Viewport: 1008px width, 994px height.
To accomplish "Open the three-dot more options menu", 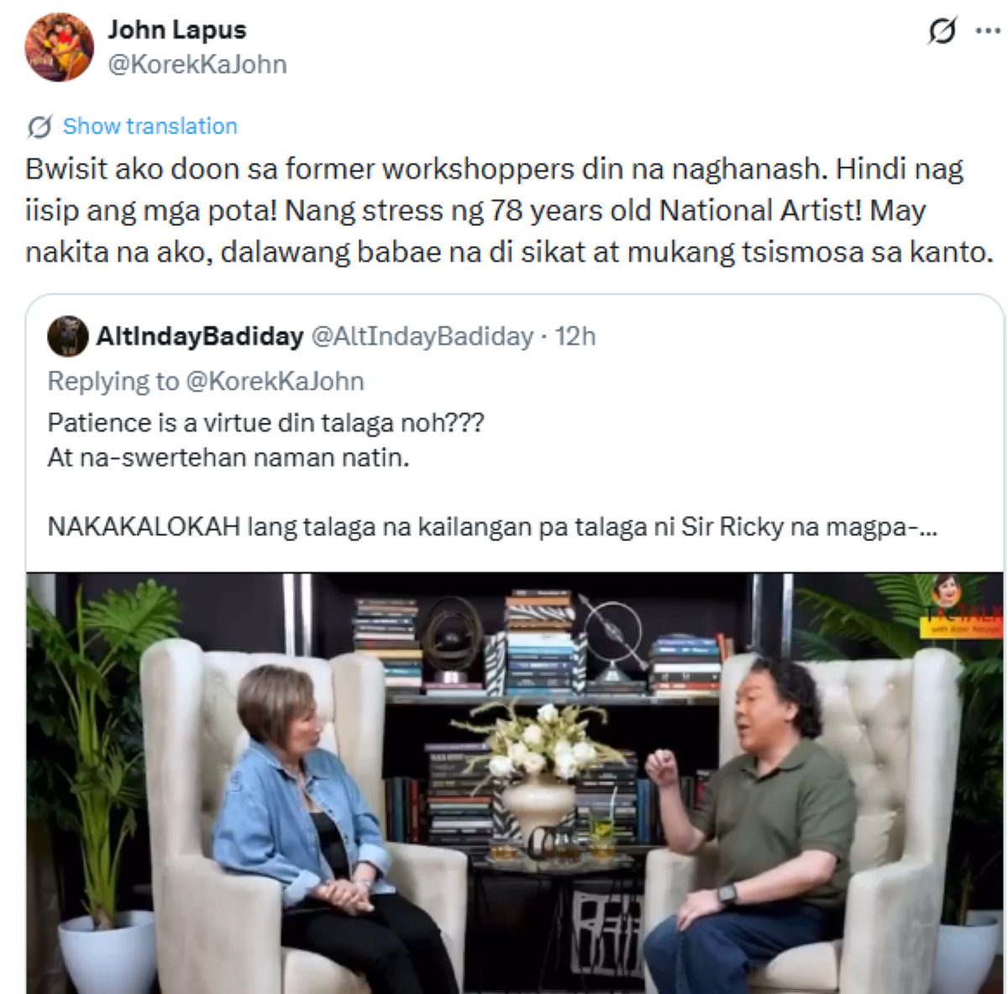I will (x=987, y=32).
